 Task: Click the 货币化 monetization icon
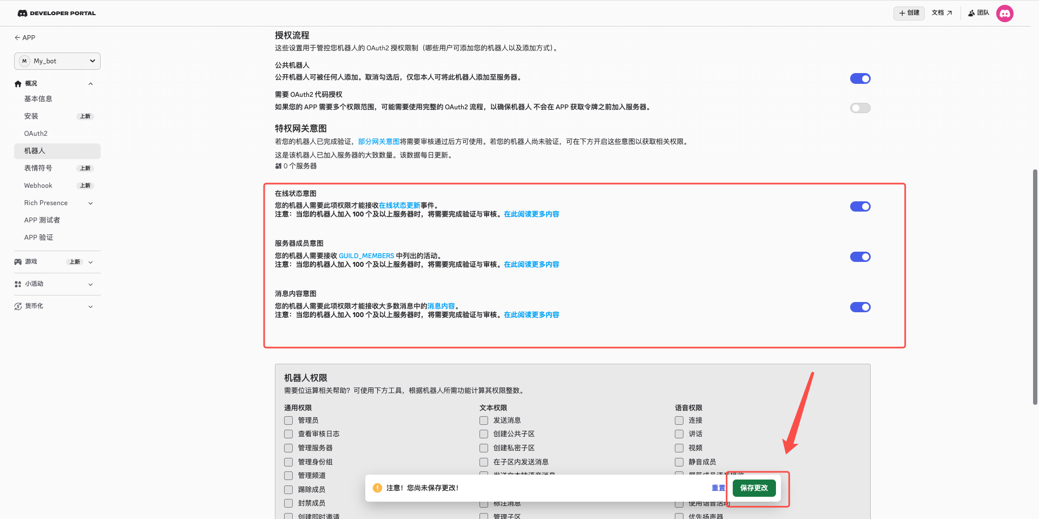18,306
